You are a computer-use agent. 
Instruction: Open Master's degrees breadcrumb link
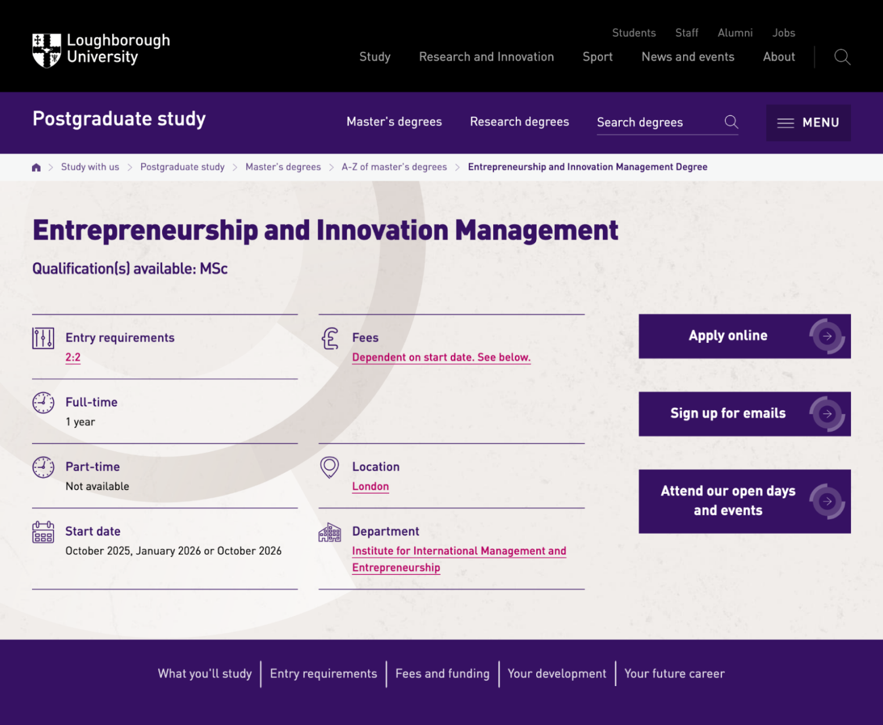tap(283, 167)
